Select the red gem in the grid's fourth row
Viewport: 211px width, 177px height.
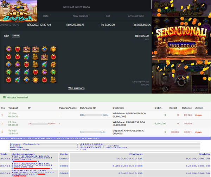[x=36, y=72]
